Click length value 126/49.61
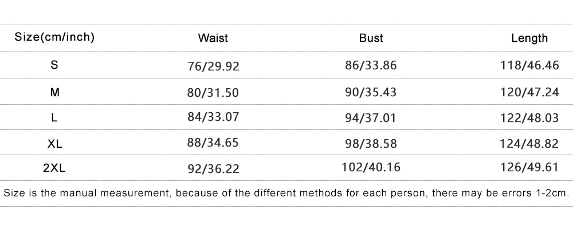 pos(529,168)
